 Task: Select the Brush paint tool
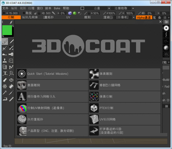(5, 42)
